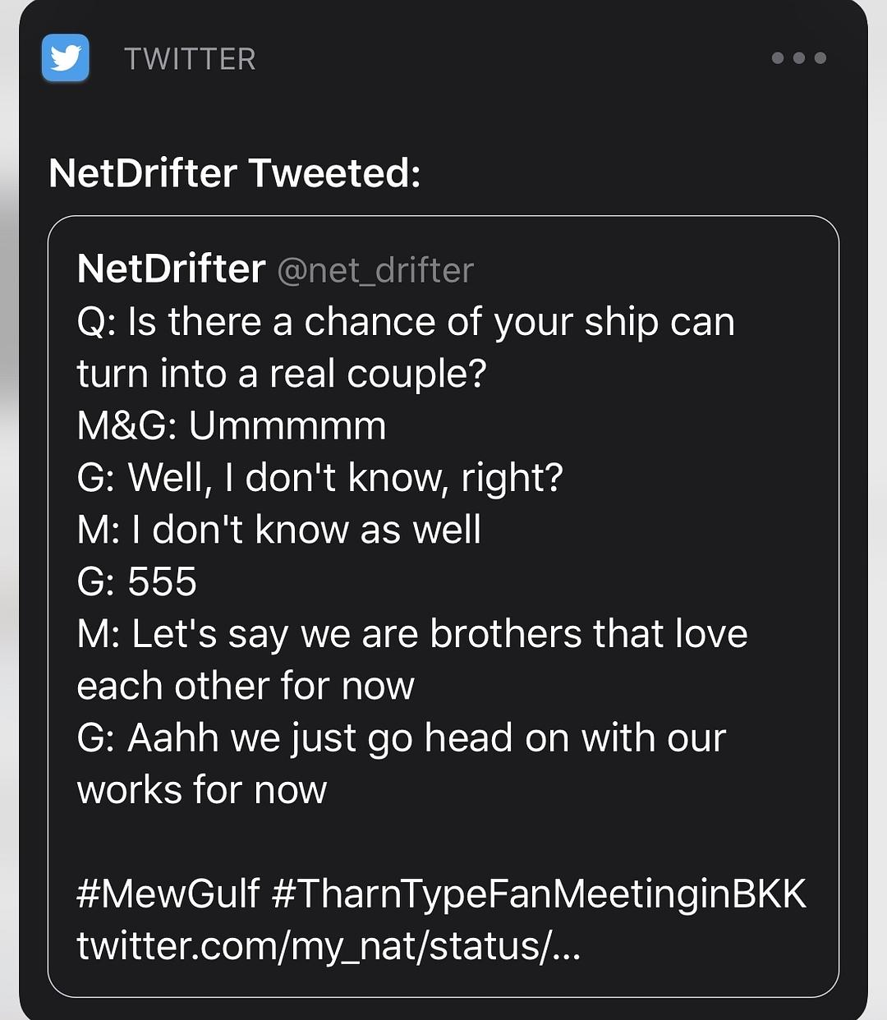Open the three-dot more options menu
This screenshot has height=1020, width=887.
tap(798, 58)
